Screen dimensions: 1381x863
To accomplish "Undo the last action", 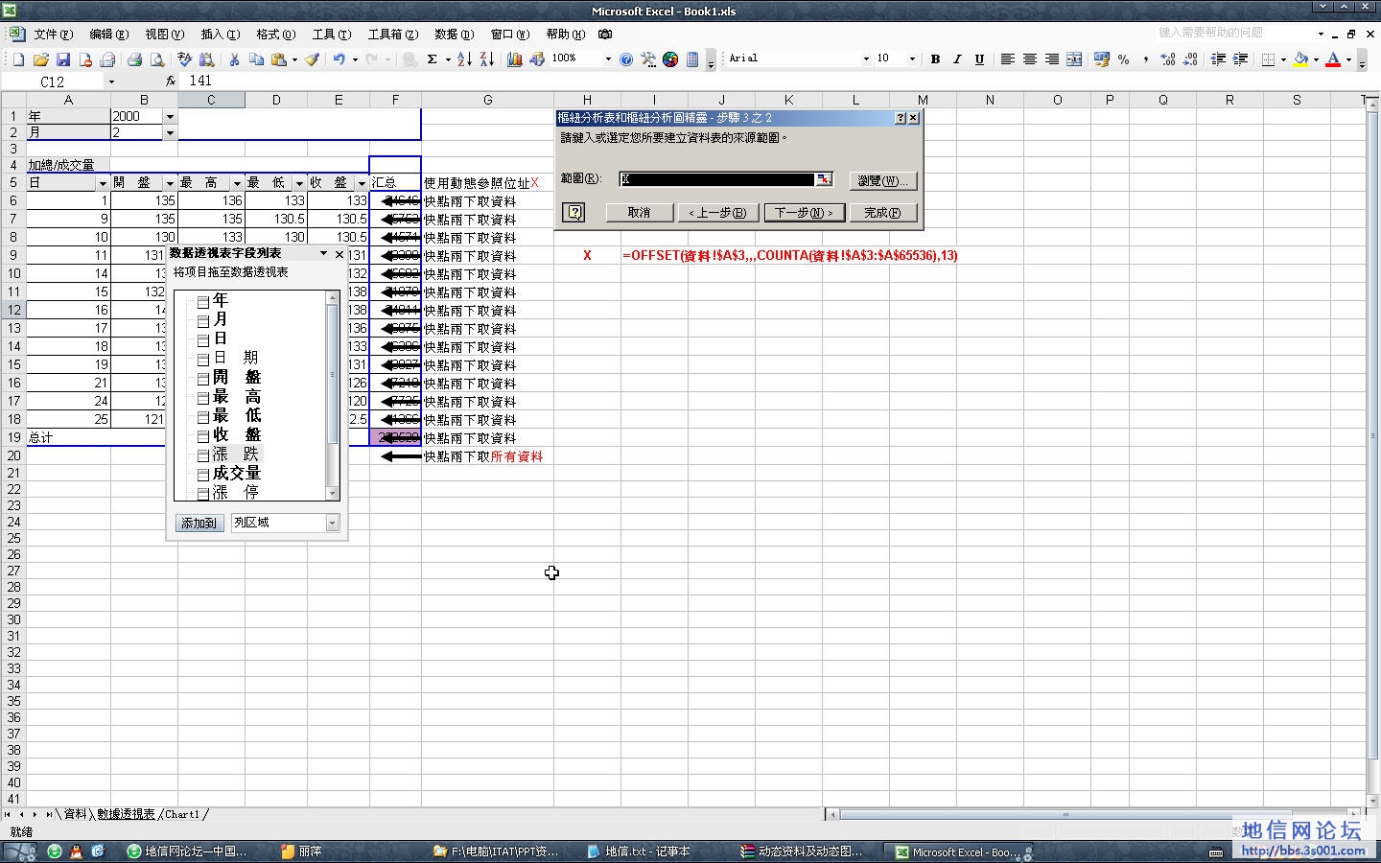I will click(x=339, y=59).
